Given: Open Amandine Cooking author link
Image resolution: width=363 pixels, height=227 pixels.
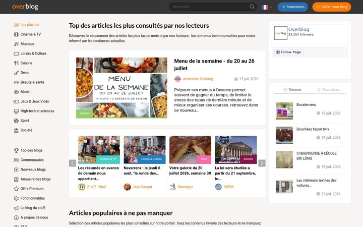Looking at the screenshot, I should coord(198,79).
